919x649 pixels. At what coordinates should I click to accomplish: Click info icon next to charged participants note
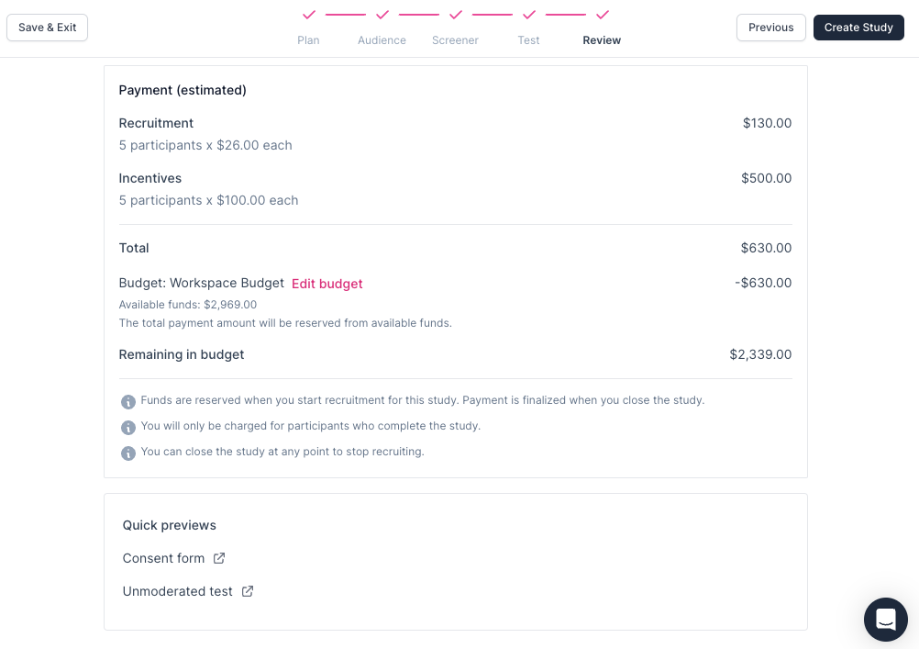pyautogui.click(x=128, y=428)
